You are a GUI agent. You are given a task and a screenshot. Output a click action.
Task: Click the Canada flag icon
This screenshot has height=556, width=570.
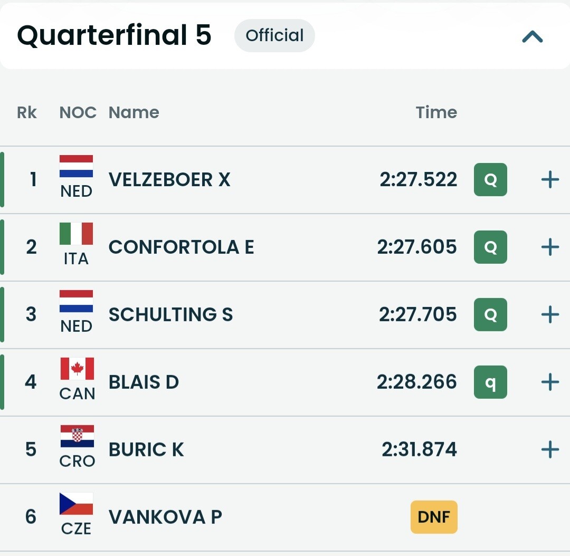point(77,369)
